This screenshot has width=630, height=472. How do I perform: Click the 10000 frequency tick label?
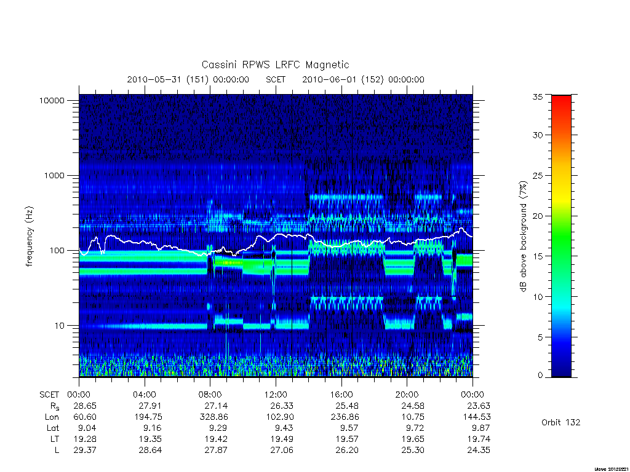pos(52,100)
